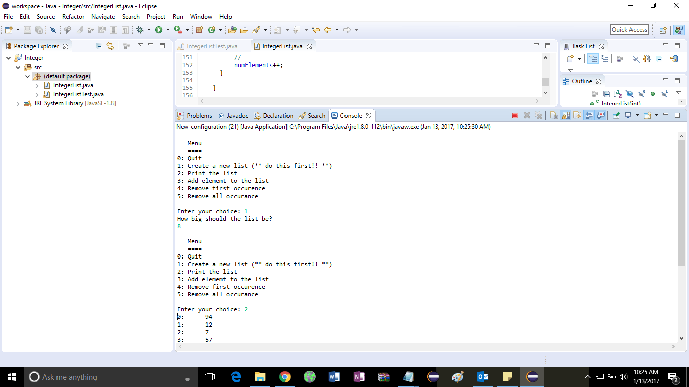Toggle Hide Fields filter in Outline
This screenshot has height=387, width=689.
[629, 94]
